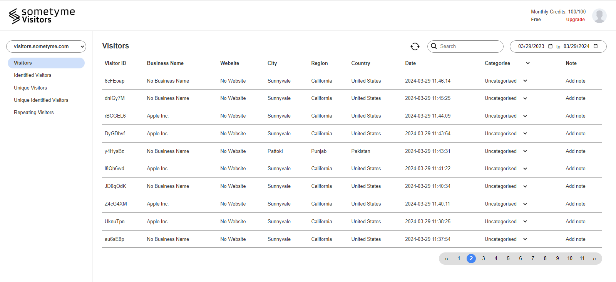Screen dimensions: 616x282
Task: Go to the previous pages arrow
Action: (x=447, y=259)
